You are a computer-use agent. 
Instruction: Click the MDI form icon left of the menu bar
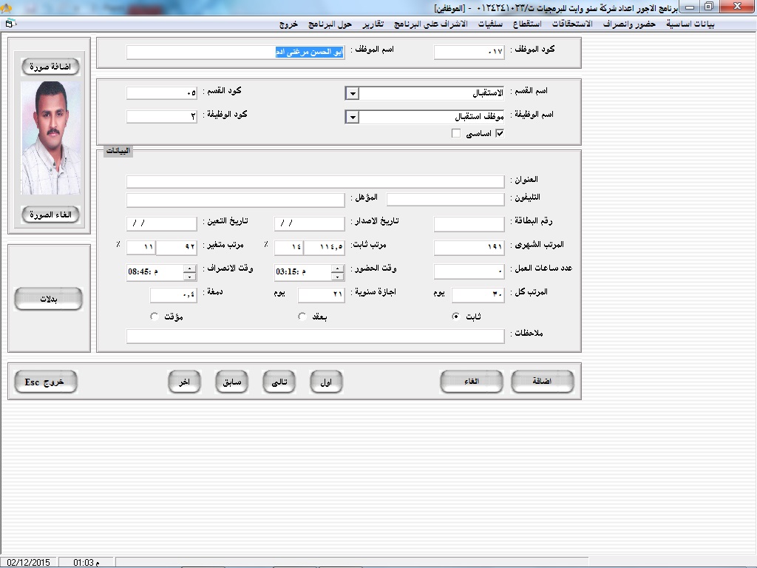tap(9, 24)
